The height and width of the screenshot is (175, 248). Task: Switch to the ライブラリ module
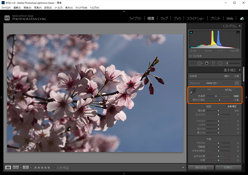135,18
